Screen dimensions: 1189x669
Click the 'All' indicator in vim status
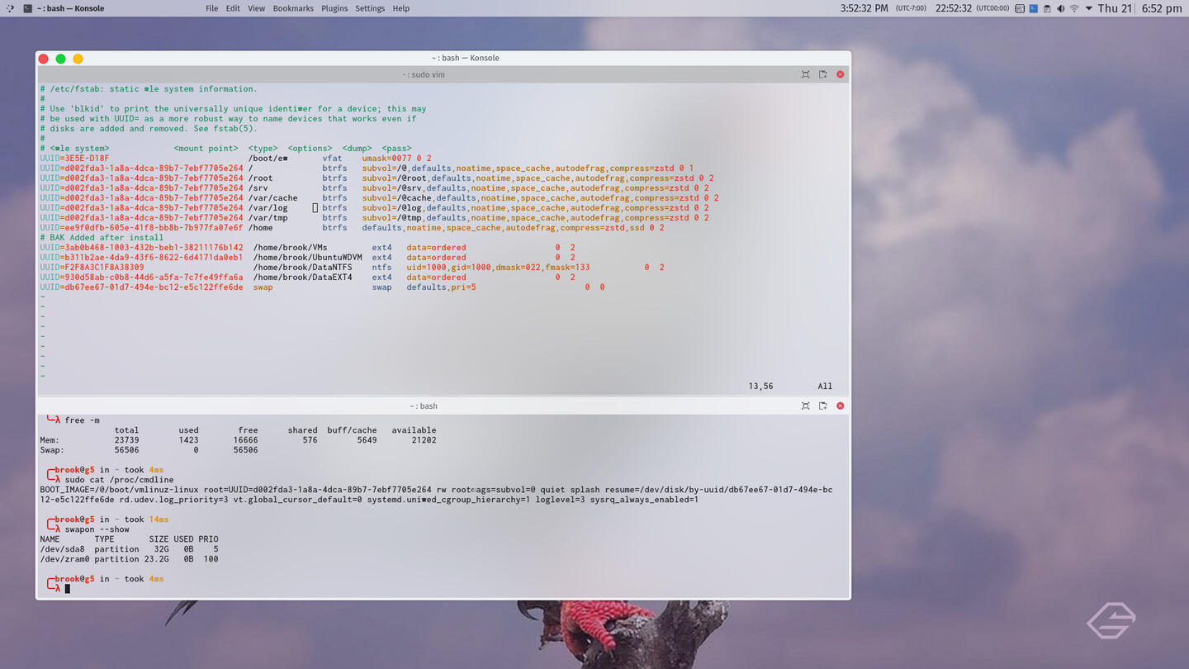(825, 387)
